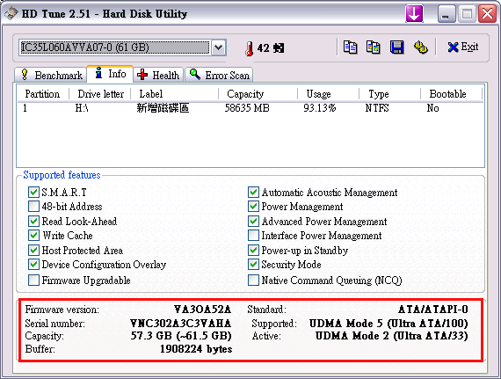Image resolution: width=501 pixels, height=379 pixels.
Task: Toggle the Automatic Acoustic Management checkbox
Action: 253,193
